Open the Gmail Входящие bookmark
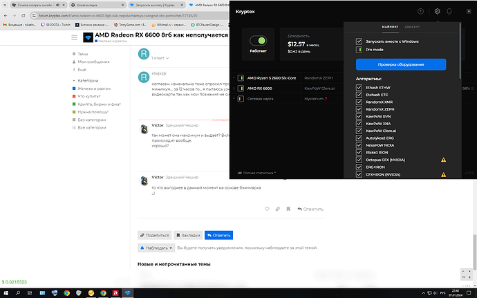The image size is (477, 298). click(19, 25)
